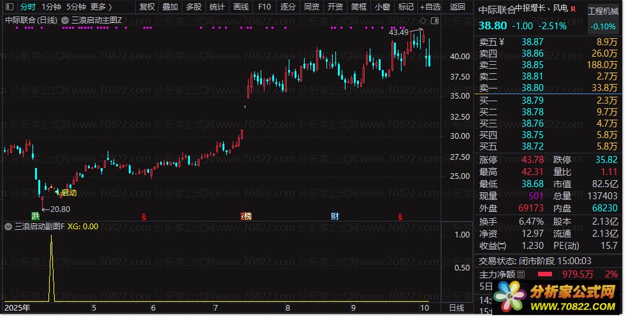This screenshot has width=626, height=317.
Task: Click the 43.49 high price label
Action: pos(398,32)
